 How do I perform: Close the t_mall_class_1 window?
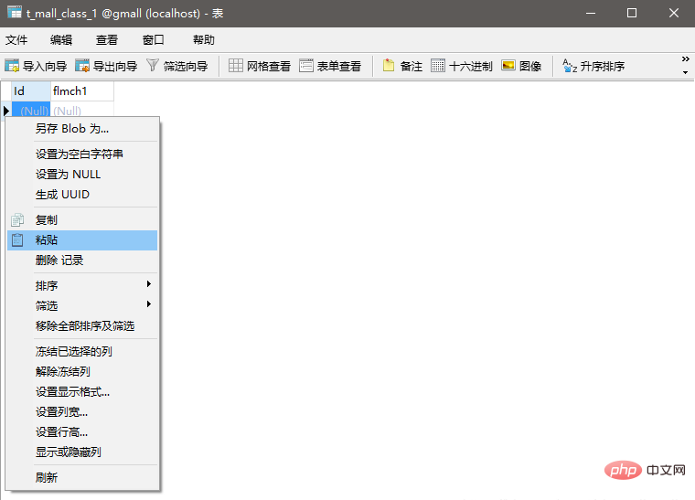674,14
